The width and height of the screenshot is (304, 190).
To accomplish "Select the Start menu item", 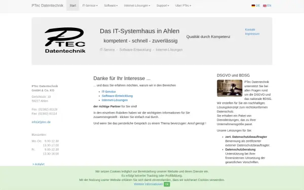I will point(72,6).
